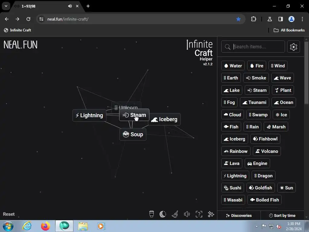The image size is (309, 232).
Task: Choose the Rain element
Action: 253,127
